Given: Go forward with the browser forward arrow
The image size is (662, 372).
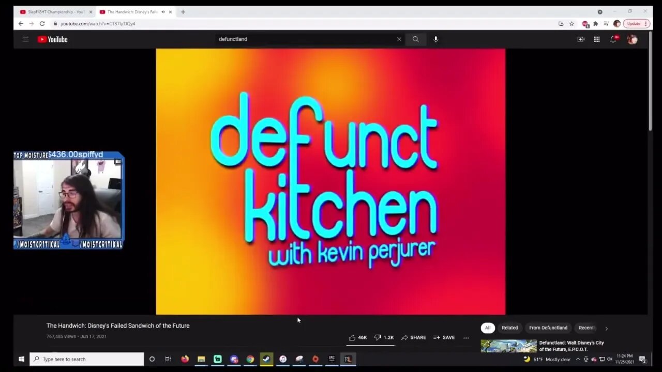Looking at the screenshot, I should tap(31, 24).
